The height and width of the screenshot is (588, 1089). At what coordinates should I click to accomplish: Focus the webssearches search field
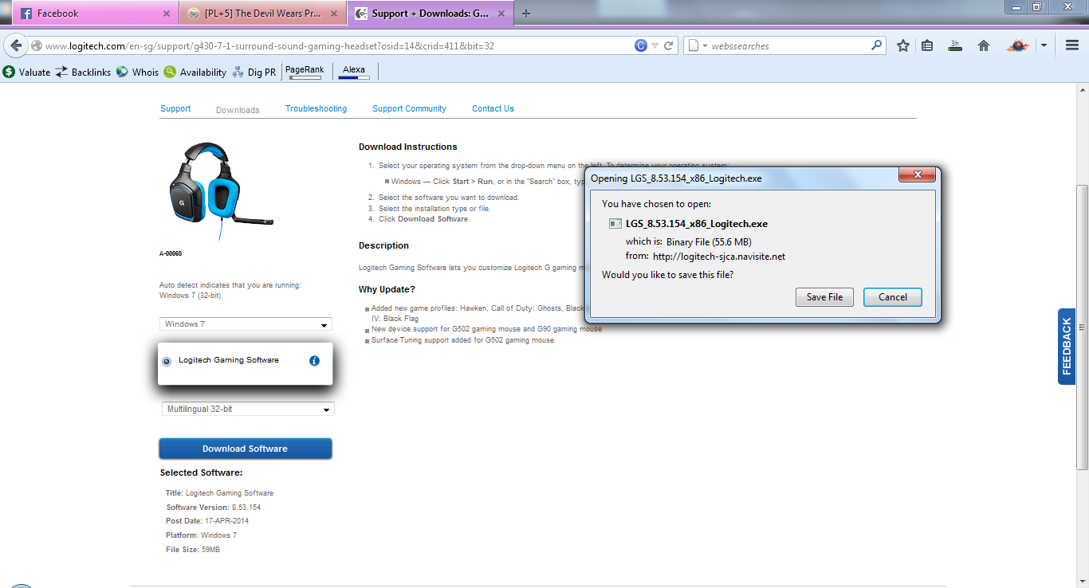point(789,46)
